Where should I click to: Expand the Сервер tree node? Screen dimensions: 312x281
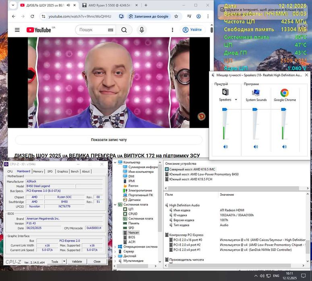115,251
